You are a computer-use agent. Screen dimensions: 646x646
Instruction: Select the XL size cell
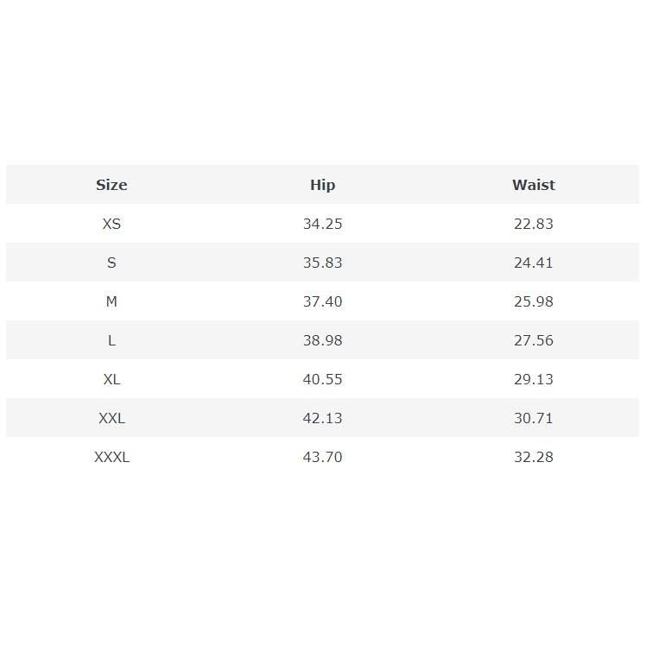(x=111, y=379)
